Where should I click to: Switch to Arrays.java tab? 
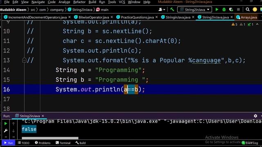click(x=247, y=17)
